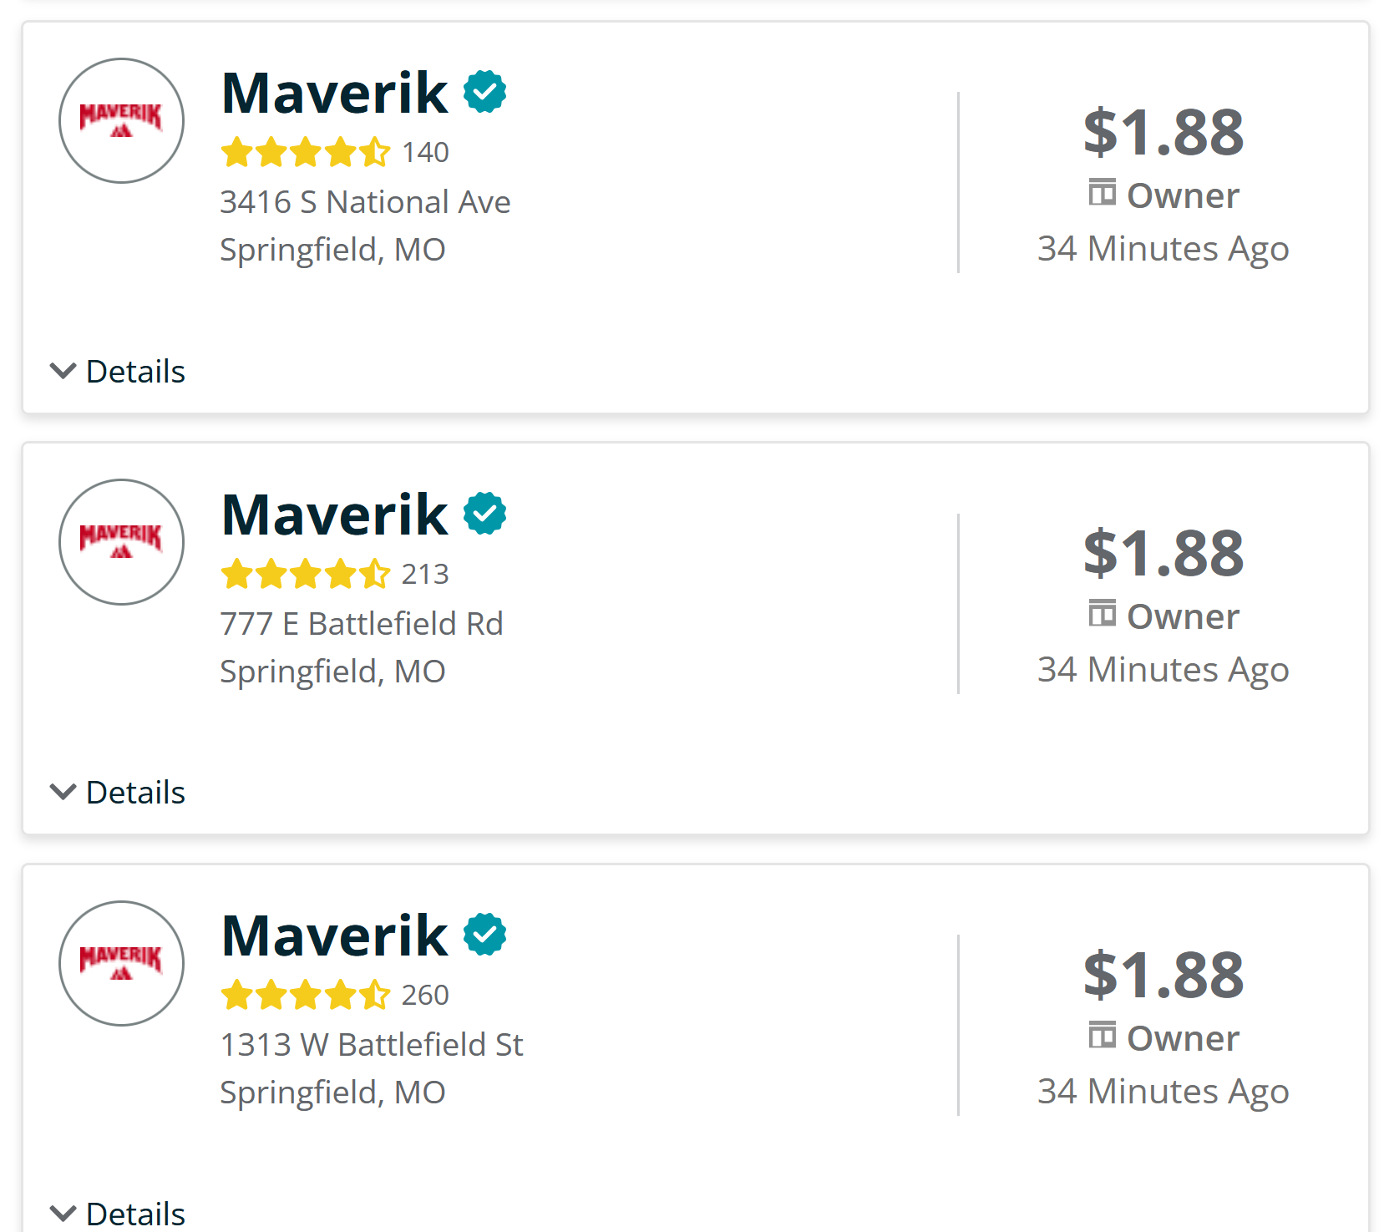Screen dimensions: 1389x1232
Task: Click the $1.88 price on National Ave listing
Action: (x=1163, y=132)
